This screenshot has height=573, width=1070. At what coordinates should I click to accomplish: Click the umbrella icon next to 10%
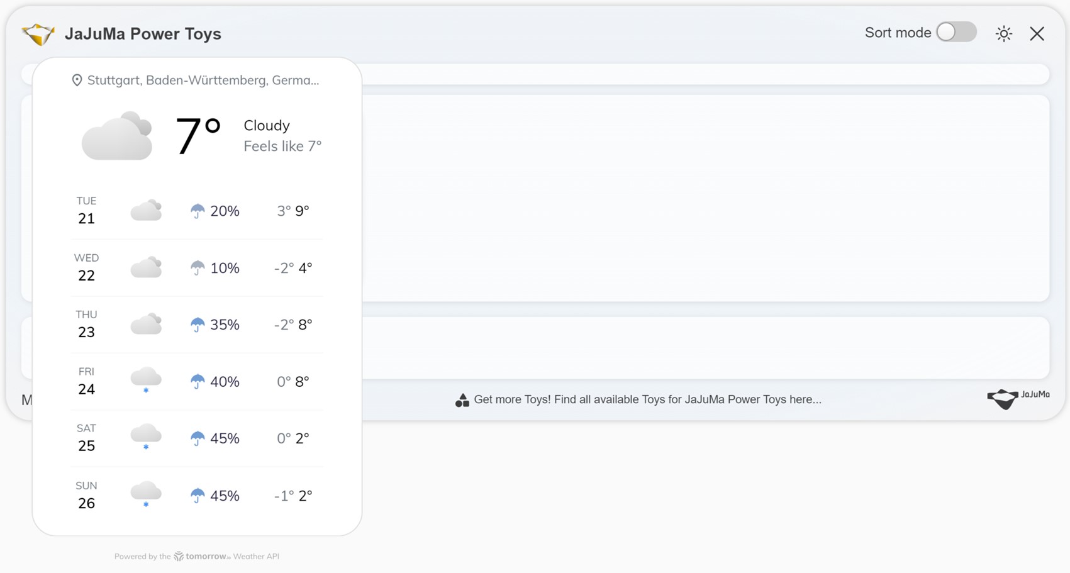click(x=198, y=268)
